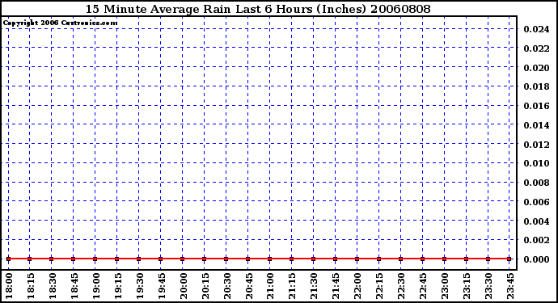Viewport: 558px width, 303px height.
Task: Click the data point at 19:00
Action: pos(95,259)
